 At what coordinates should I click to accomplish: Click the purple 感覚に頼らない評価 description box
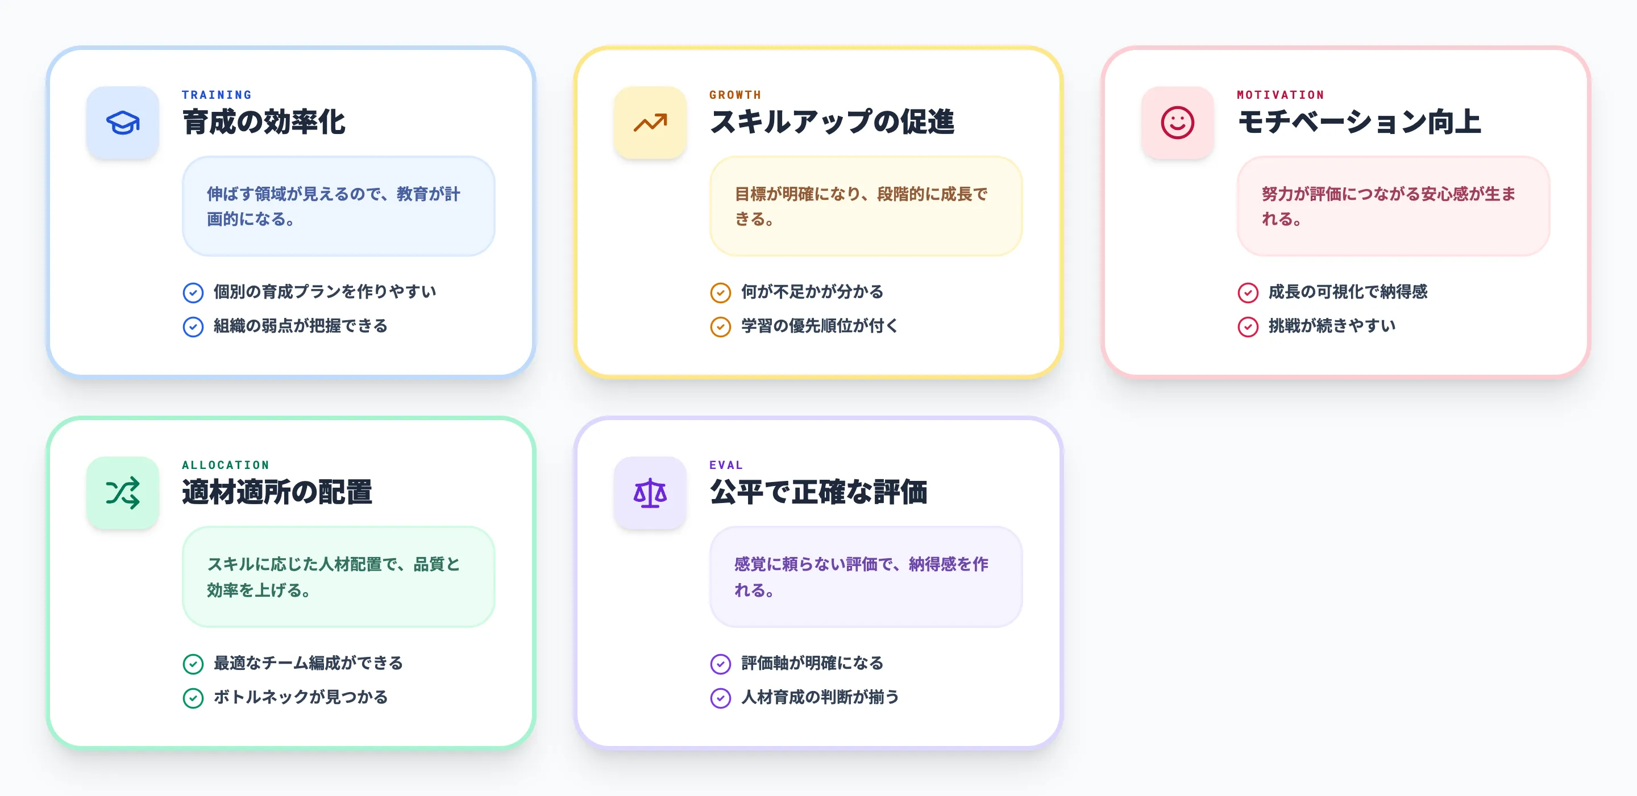(866, 577)
